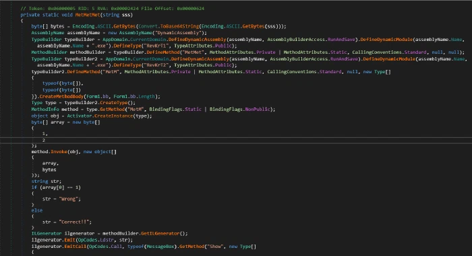
Task: Select the "DynamicAssembly" string literal
Action: [179, 33]
